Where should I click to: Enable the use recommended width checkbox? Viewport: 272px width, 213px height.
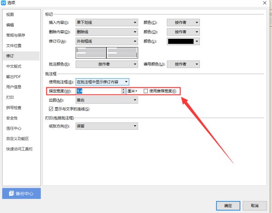(x=146, y=91)
